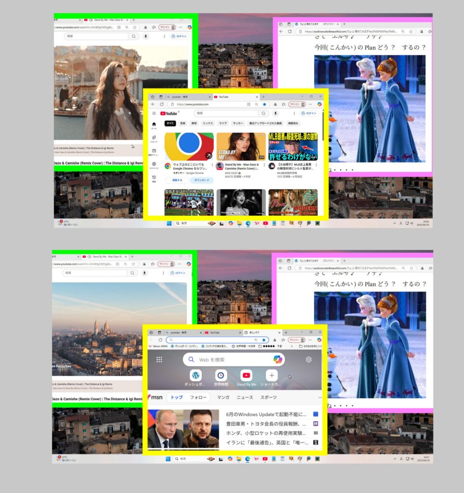Go back in the YouTube home page window
This screenshot has height=493, width=464.
[153, 104]
